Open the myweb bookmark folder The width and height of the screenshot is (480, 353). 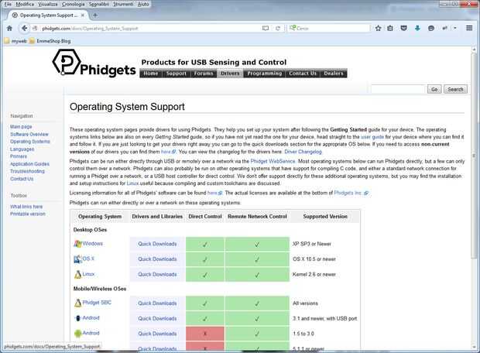pos(15,41)
